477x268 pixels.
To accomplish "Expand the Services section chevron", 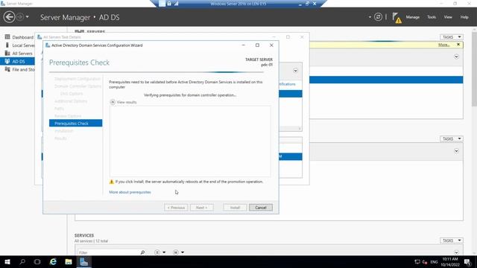I will (456, 252).
